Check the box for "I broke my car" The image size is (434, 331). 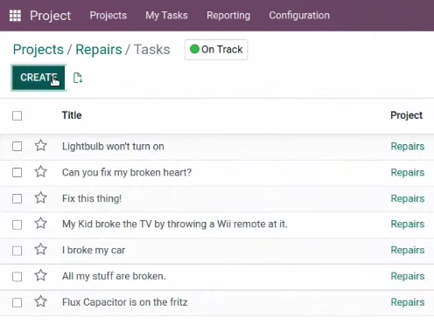tap(17, 251)
